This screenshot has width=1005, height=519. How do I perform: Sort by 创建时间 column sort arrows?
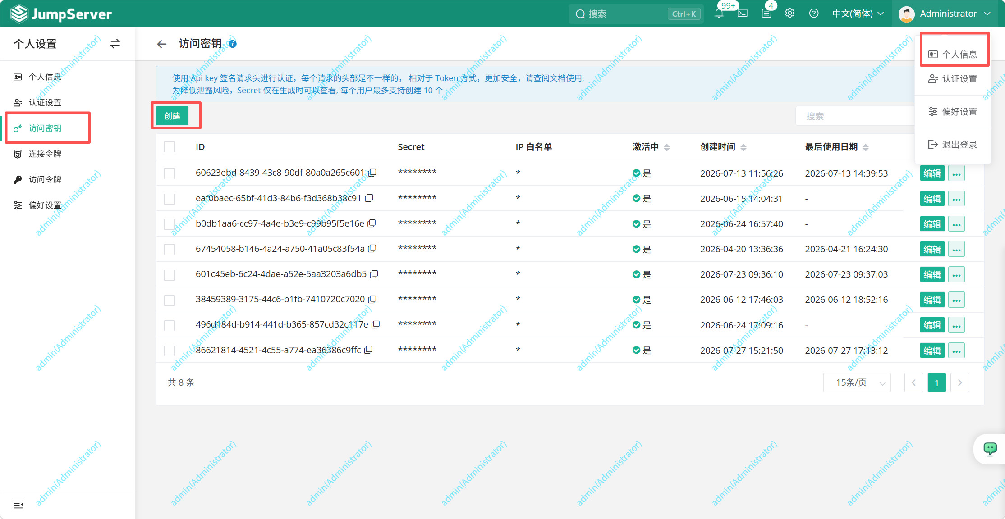click(743, 147)
